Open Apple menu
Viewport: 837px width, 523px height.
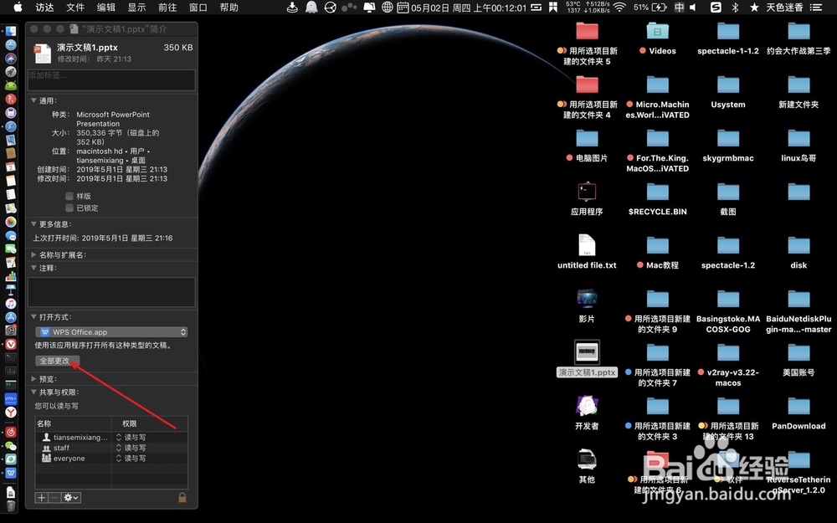coord(18,8)
